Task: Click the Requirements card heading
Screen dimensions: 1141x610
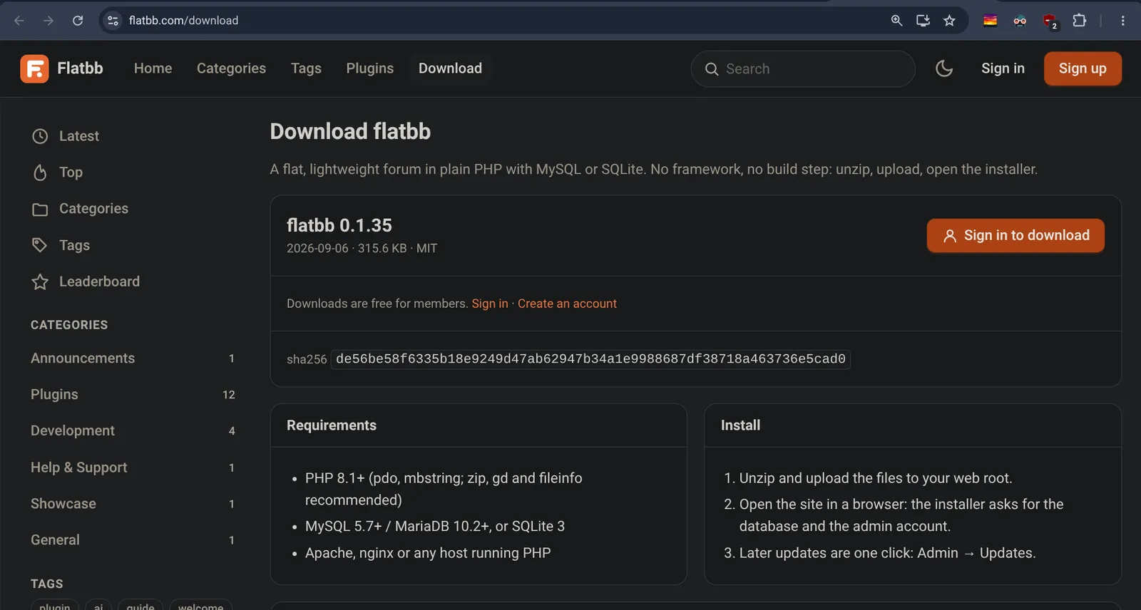Action: 332,425
